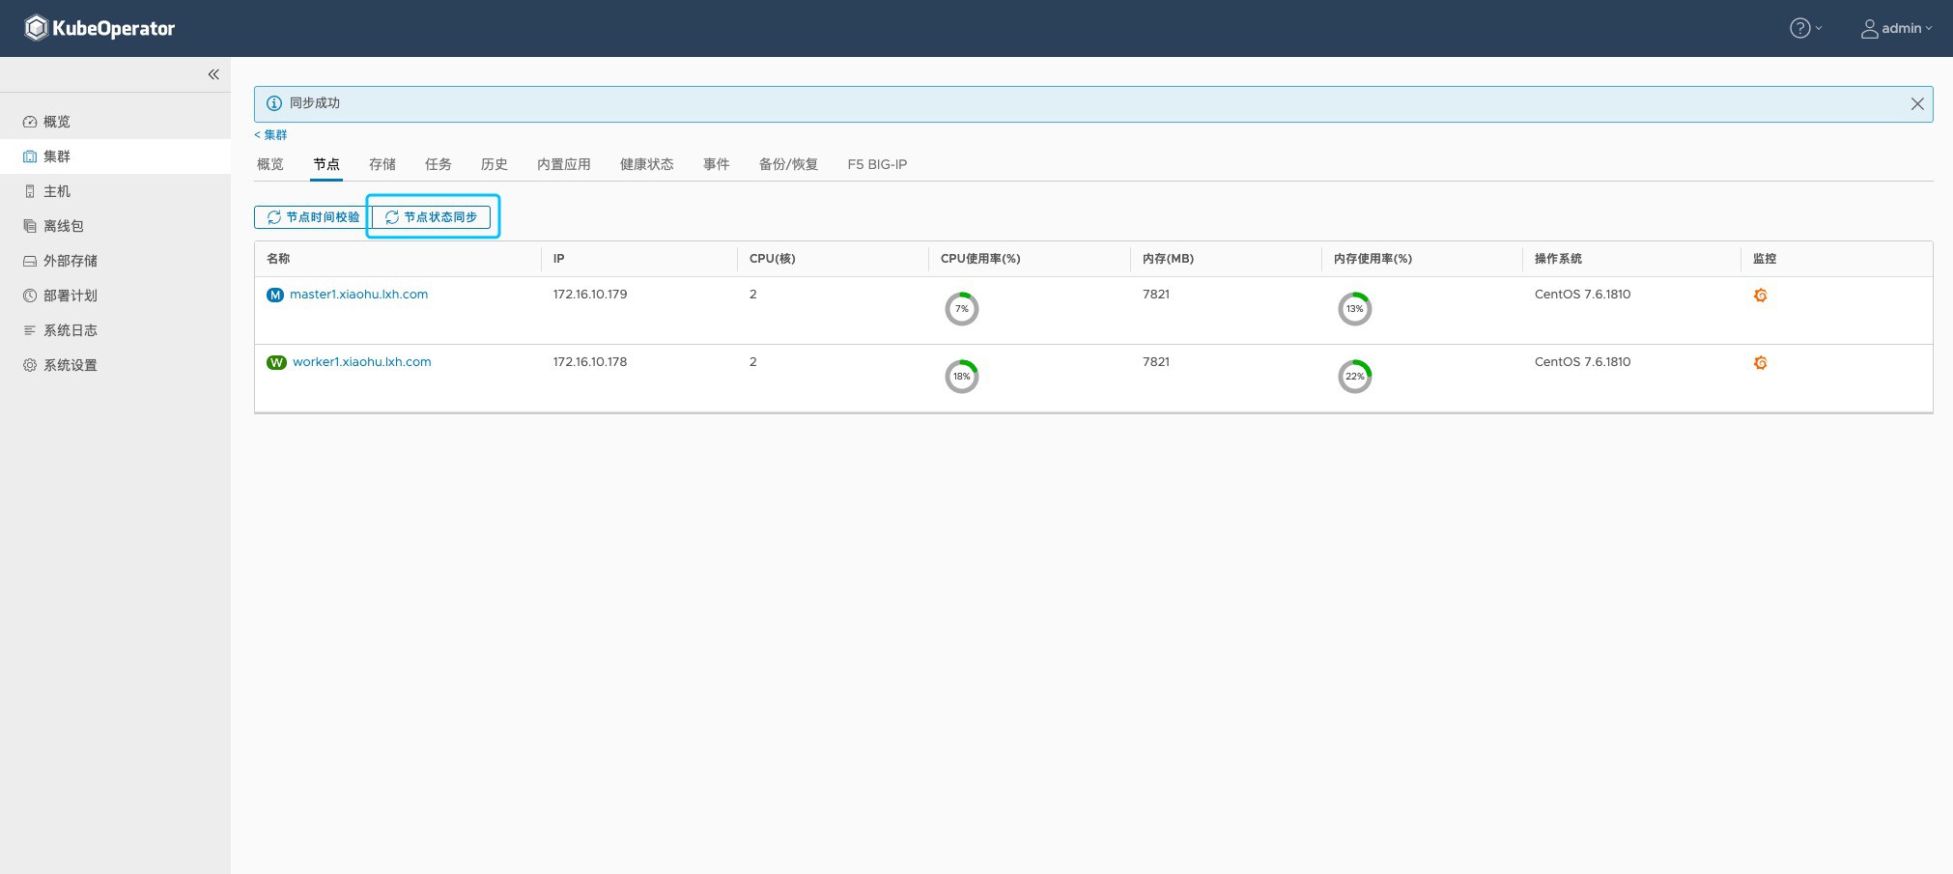The height and width of the screenshot is (874, 1953).
Task: Open 离线包 in the left sidebar
Action: coord(115,226)
